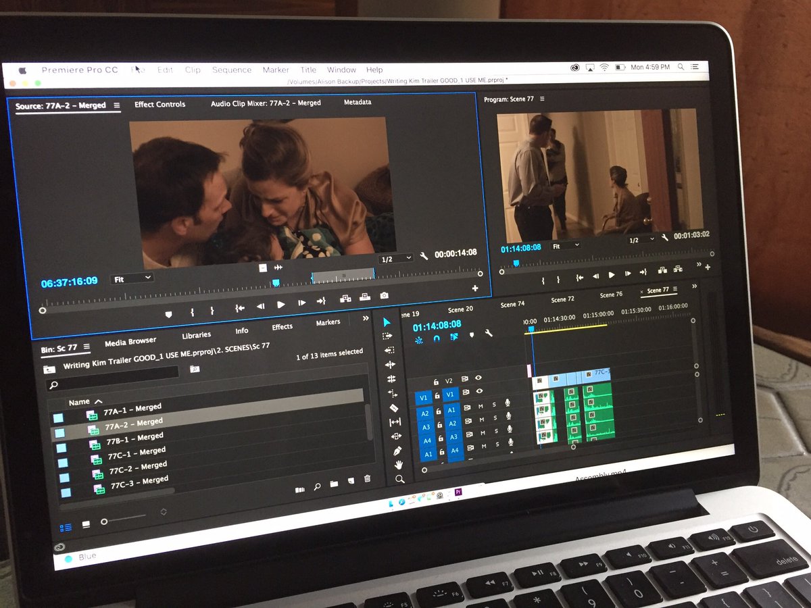
Task: Open Program monitor 1/2 resolution dropdown
Action: click(641, 240)
